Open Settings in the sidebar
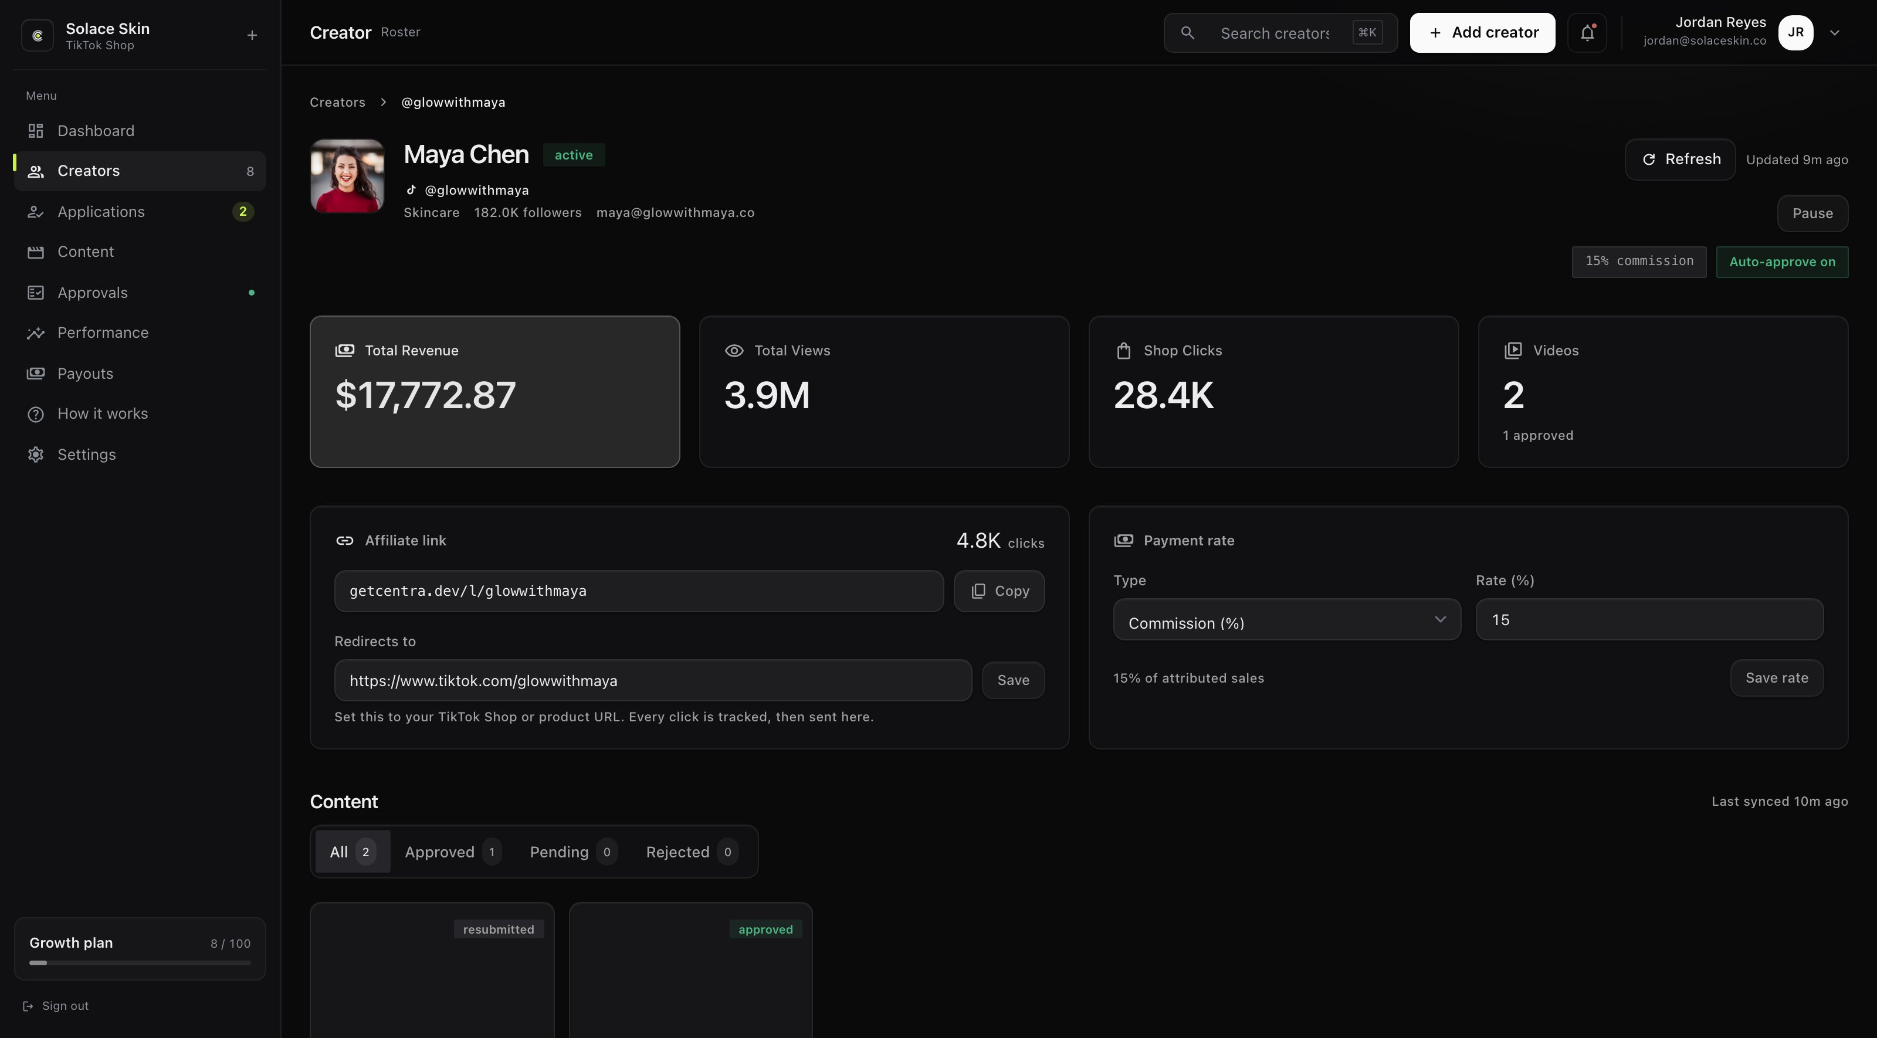The width and height of the screenshot is (1877, 1038). pos(140,454)
